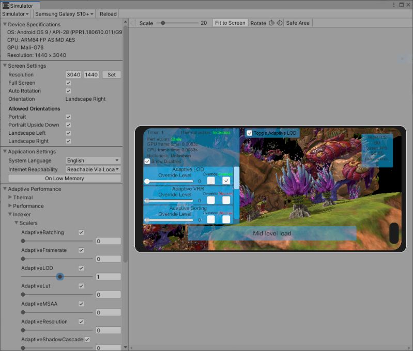The image size is (413, 351).
Task: Click the in-game scaler list scrollbar
Action: tap(237, 178)
